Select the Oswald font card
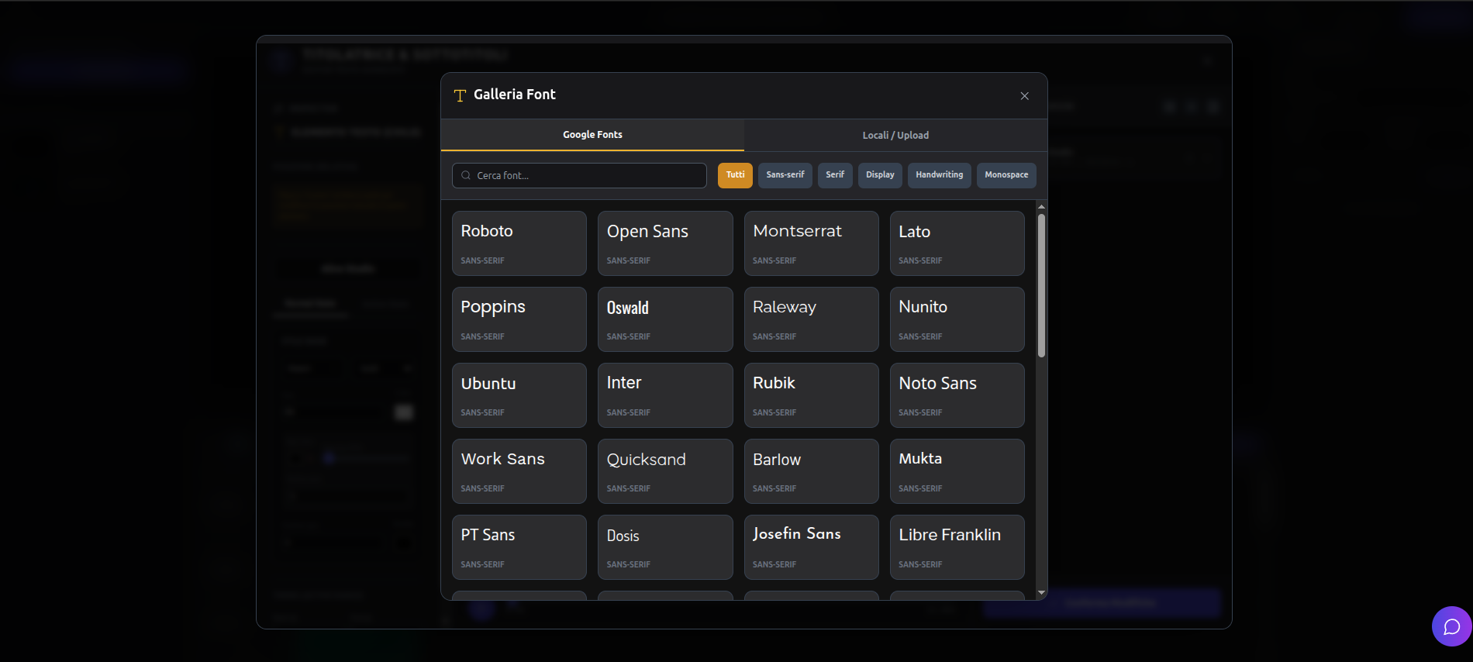Image resolution: width=1473 pixels, height=662 pixels. (x=664, y=319)
